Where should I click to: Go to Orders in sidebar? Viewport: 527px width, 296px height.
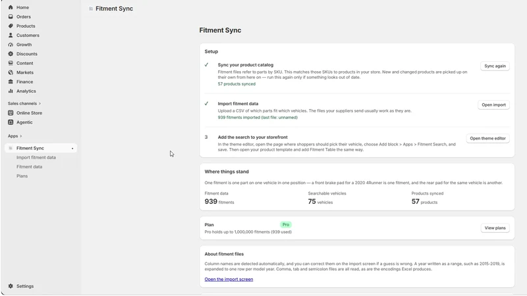coord(24,16)
